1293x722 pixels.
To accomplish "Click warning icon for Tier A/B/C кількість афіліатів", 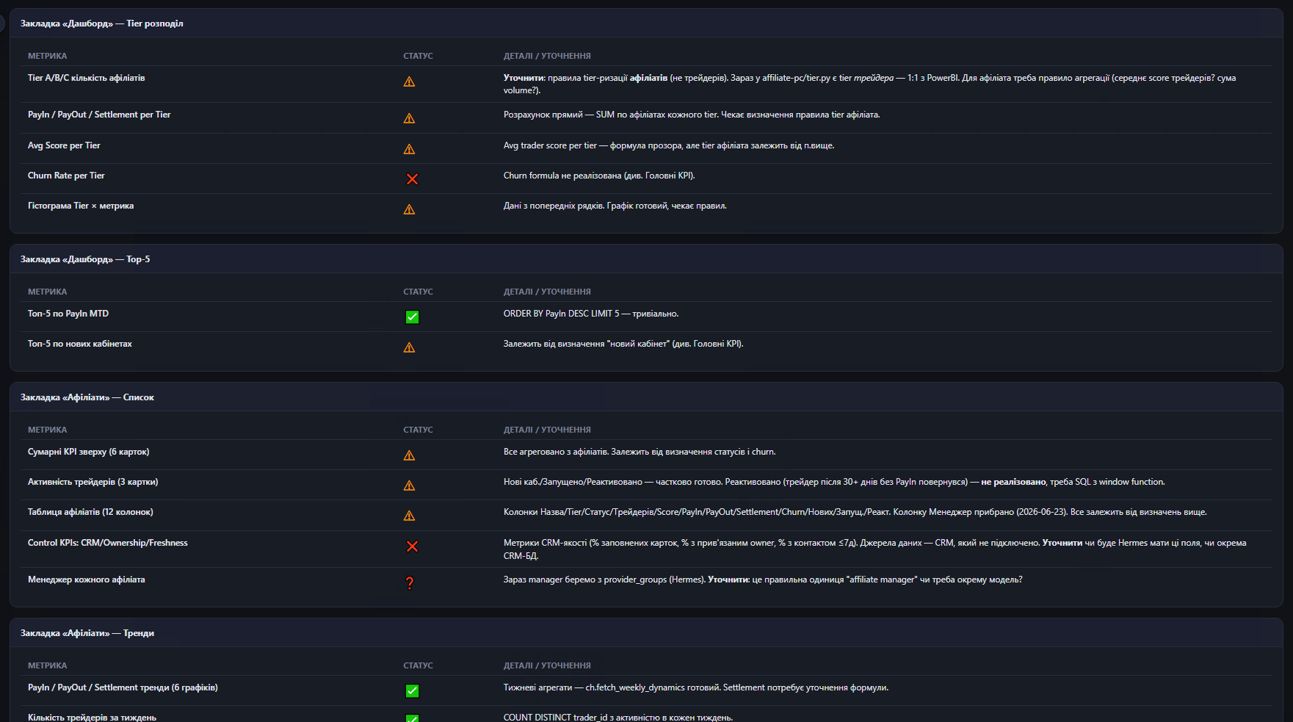I will (x=409, y=82).
